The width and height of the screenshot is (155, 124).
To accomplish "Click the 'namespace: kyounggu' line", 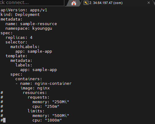I will 29,28.
